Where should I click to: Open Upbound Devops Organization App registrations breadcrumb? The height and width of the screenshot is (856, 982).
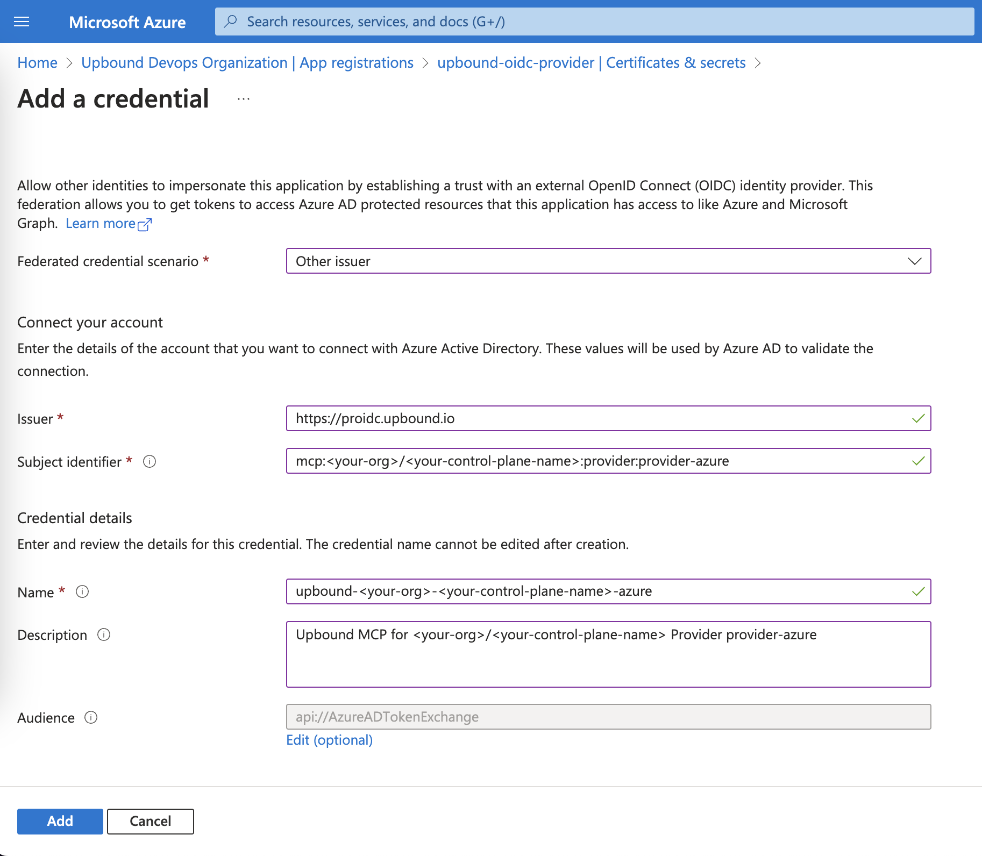coord(247,63)
